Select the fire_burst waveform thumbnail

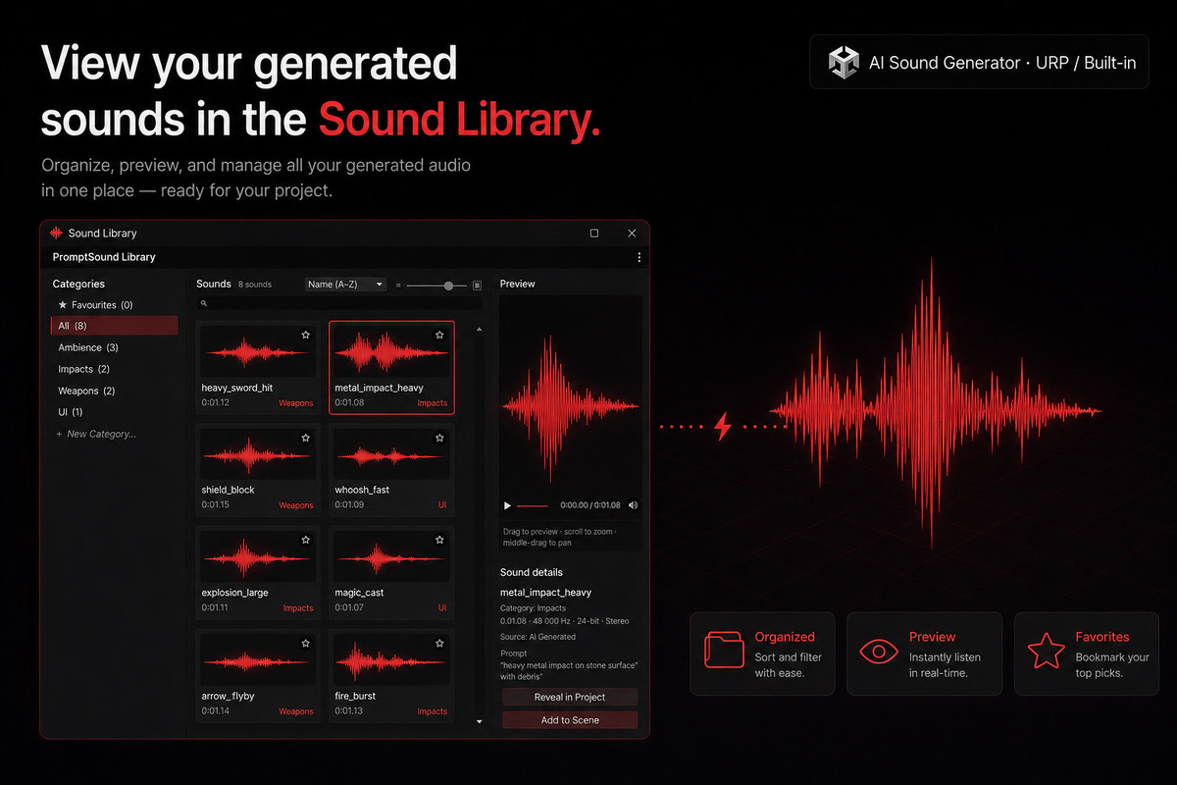tap(392, 660)
